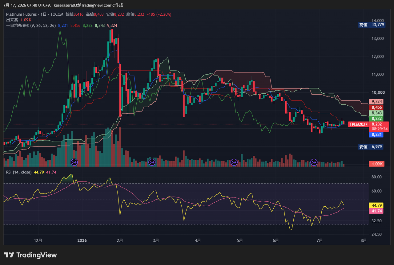Viewport: 394px width, 265px height.
Task: Click the pink 9,324 tag on the price axis
Action: [x=377, y=102]
